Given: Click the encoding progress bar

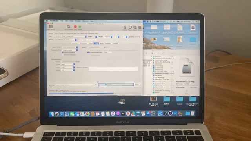Looking at the screenshot, I should pos(95,93).
